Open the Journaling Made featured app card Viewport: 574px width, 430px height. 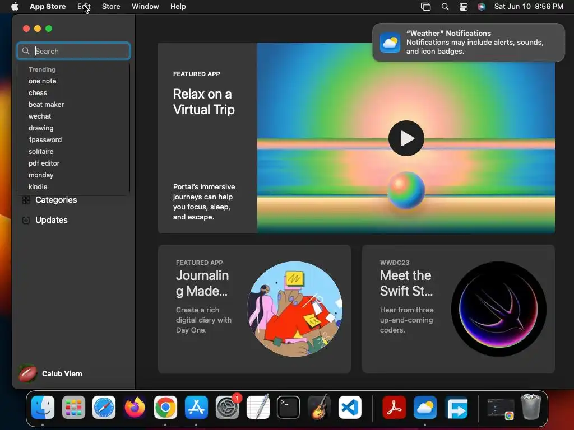click(254, 309)
